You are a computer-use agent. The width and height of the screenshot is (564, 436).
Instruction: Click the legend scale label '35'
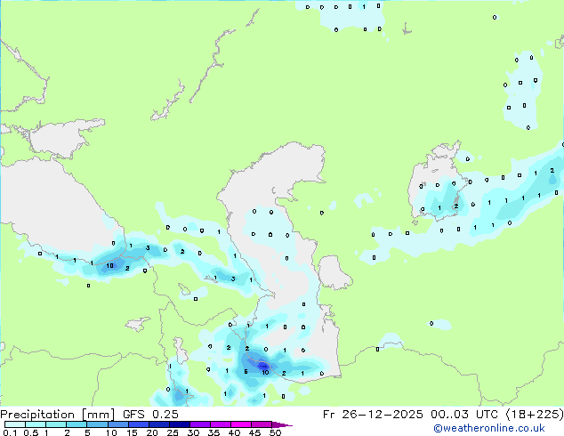point(214,432)
